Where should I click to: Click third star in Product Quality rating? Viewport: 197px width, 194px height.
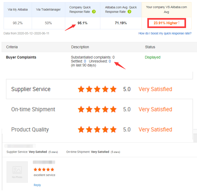[x=97, y=129]
